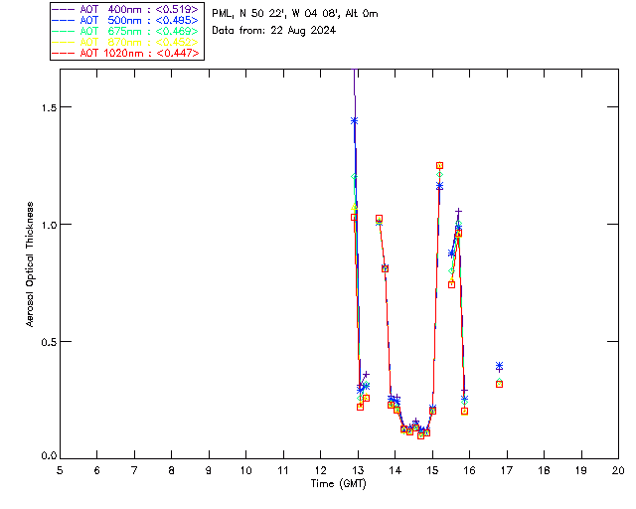The image size is (636, 509).
Task: Click the 1.0 y-axis tick label
Action: tap(49, 225)
